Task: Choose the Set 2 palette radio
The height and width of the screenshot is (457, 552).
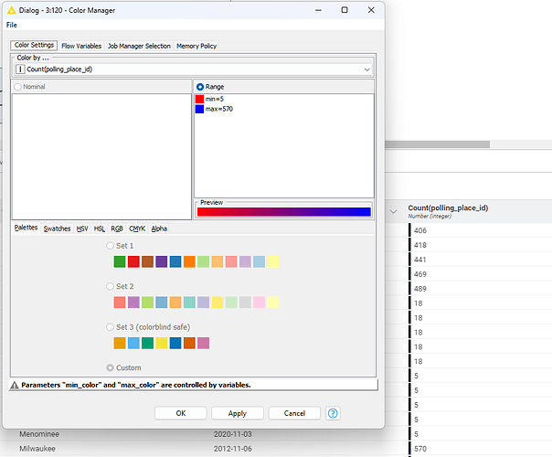Action: (110, 286)
